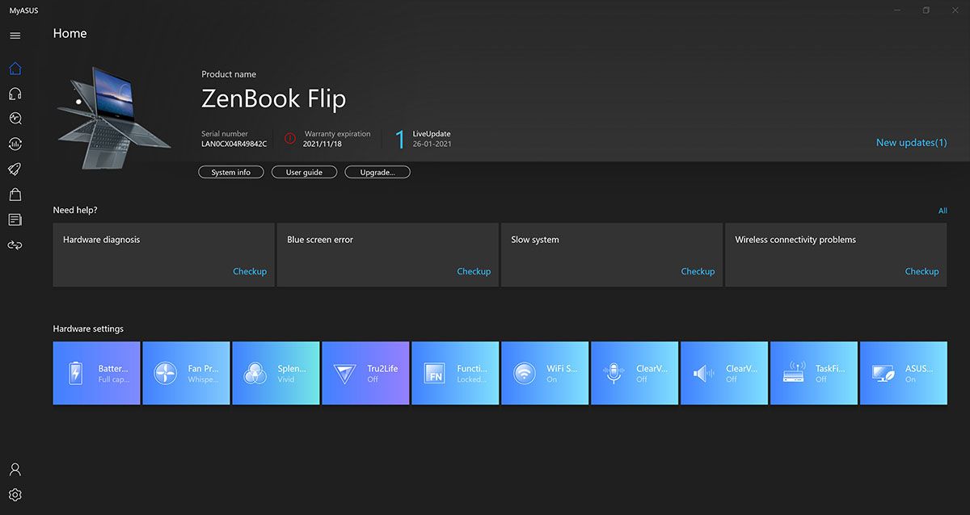Open the Battery hardware settings tile
The height and width of the screenshot is (515, 970).
[x=96, y=373]
